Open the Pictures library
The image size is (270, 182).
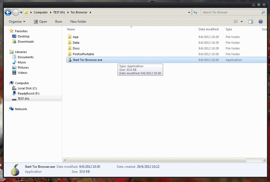(x=23, y=67)
